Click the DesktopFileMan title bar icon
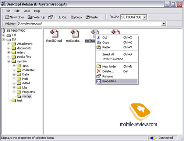 (x=3, y=4)
